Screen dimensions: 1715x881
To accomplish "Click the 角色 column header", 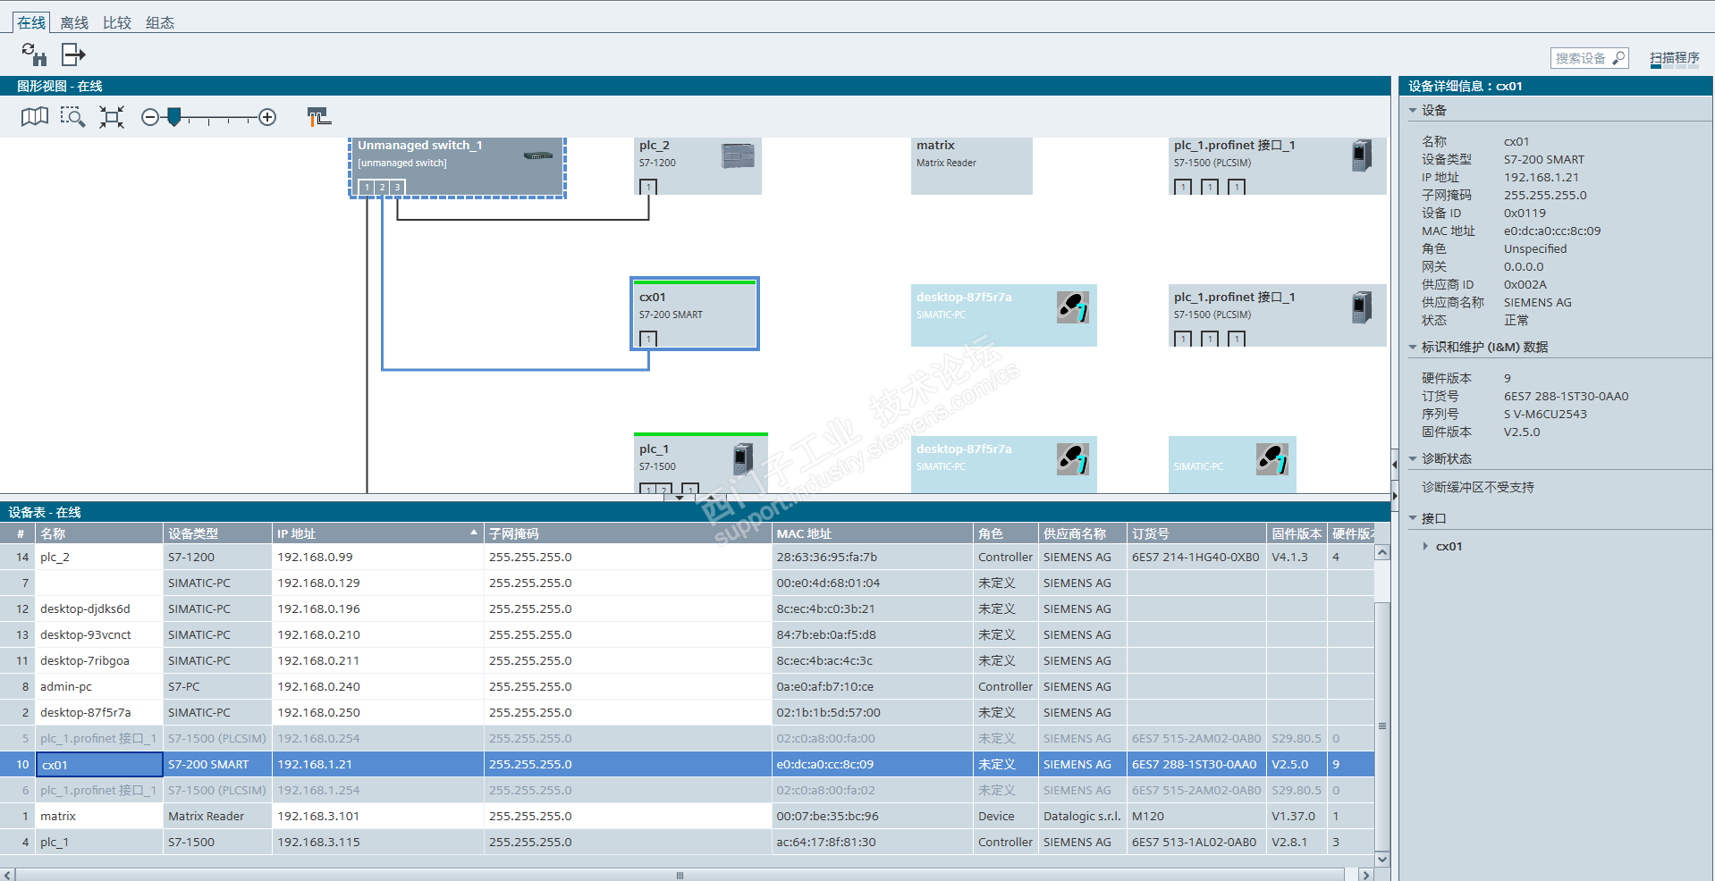I will pos(1005,533).
